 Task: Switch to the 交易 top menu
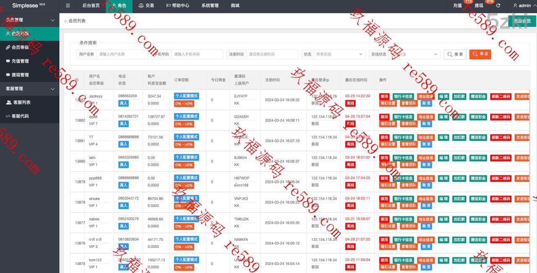[146, 5]
